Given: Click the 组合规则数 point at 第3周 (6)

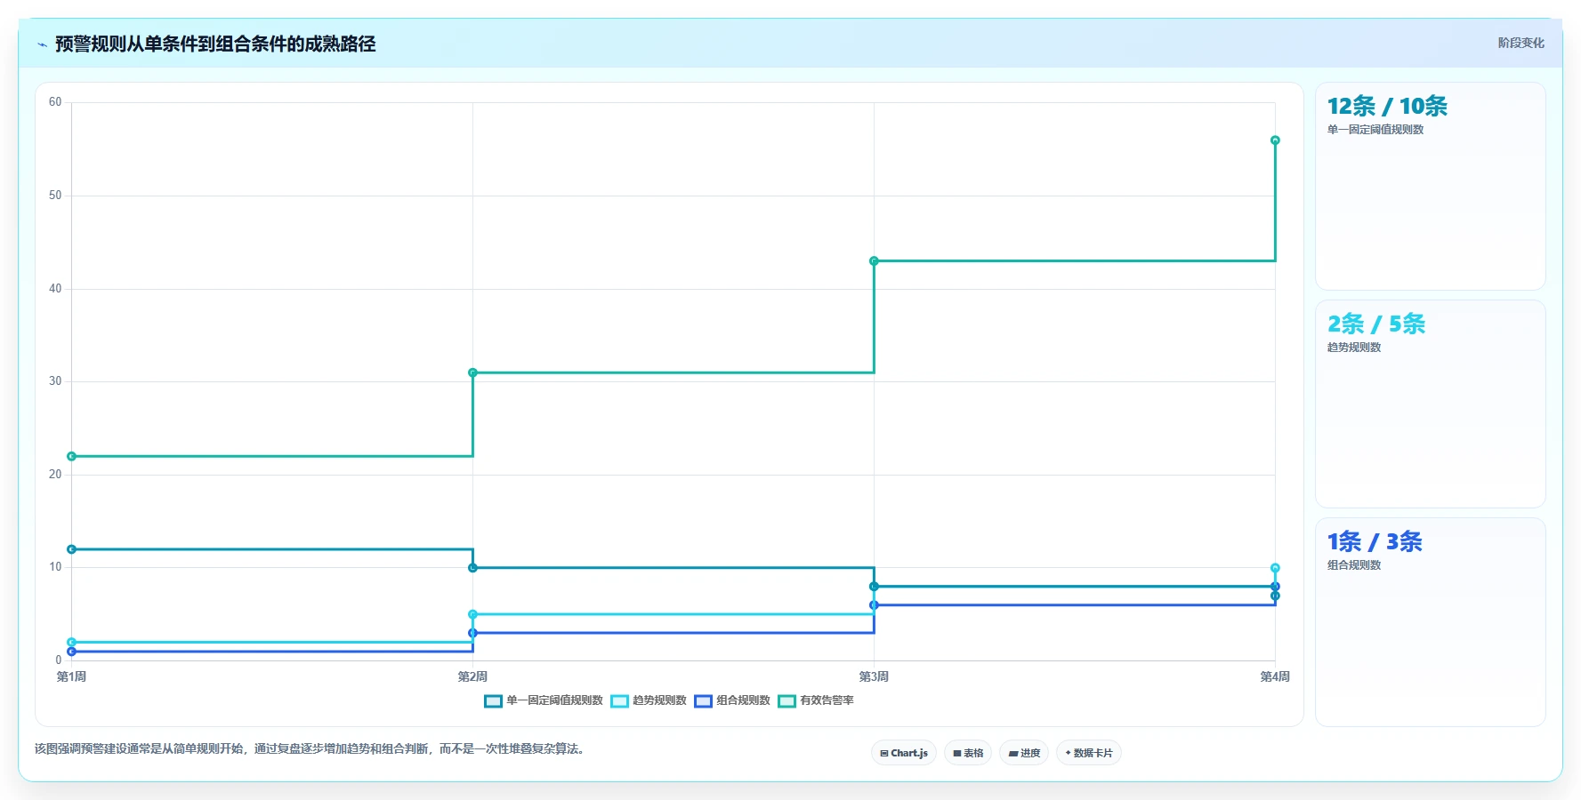Looking at the screenshot, I should pos(874,605).
